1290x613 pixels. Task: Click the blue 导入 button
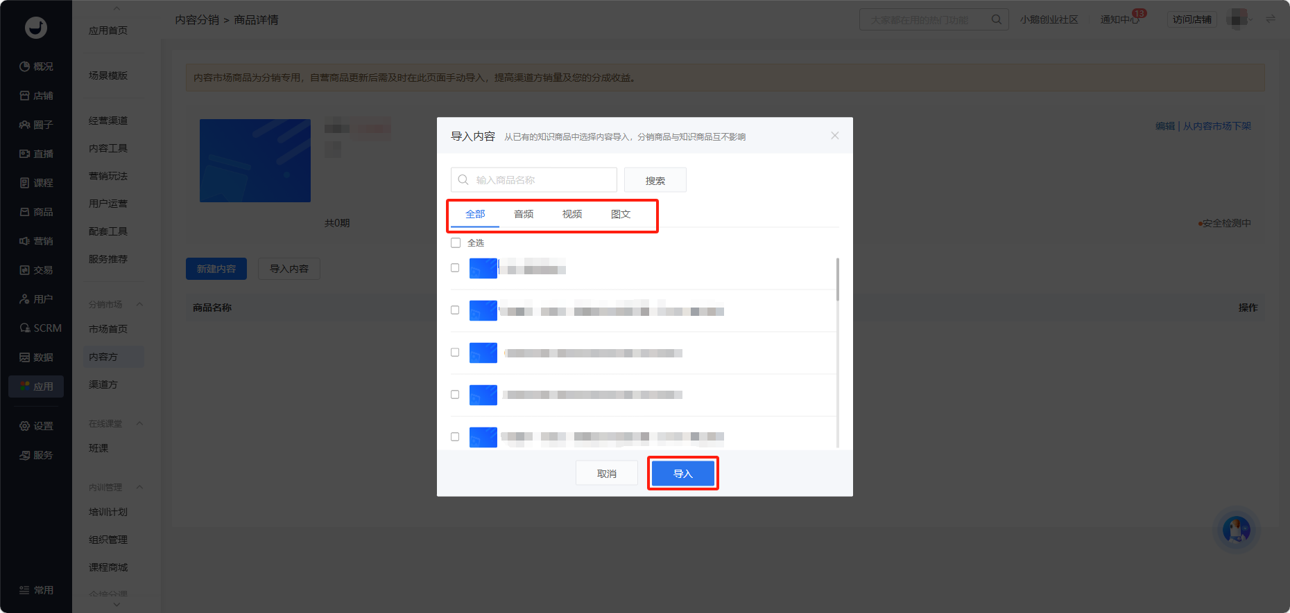point(683,474)
